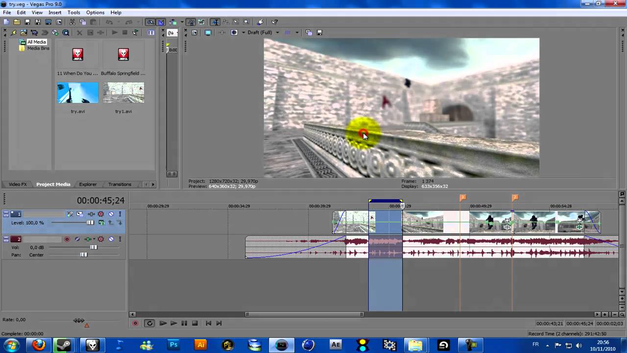Minimize track 1 height button
Screen dimensions: 627x353
6,212
